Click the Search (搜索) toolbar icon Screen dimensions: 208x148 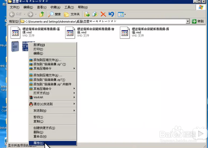[x=54, y=14]
